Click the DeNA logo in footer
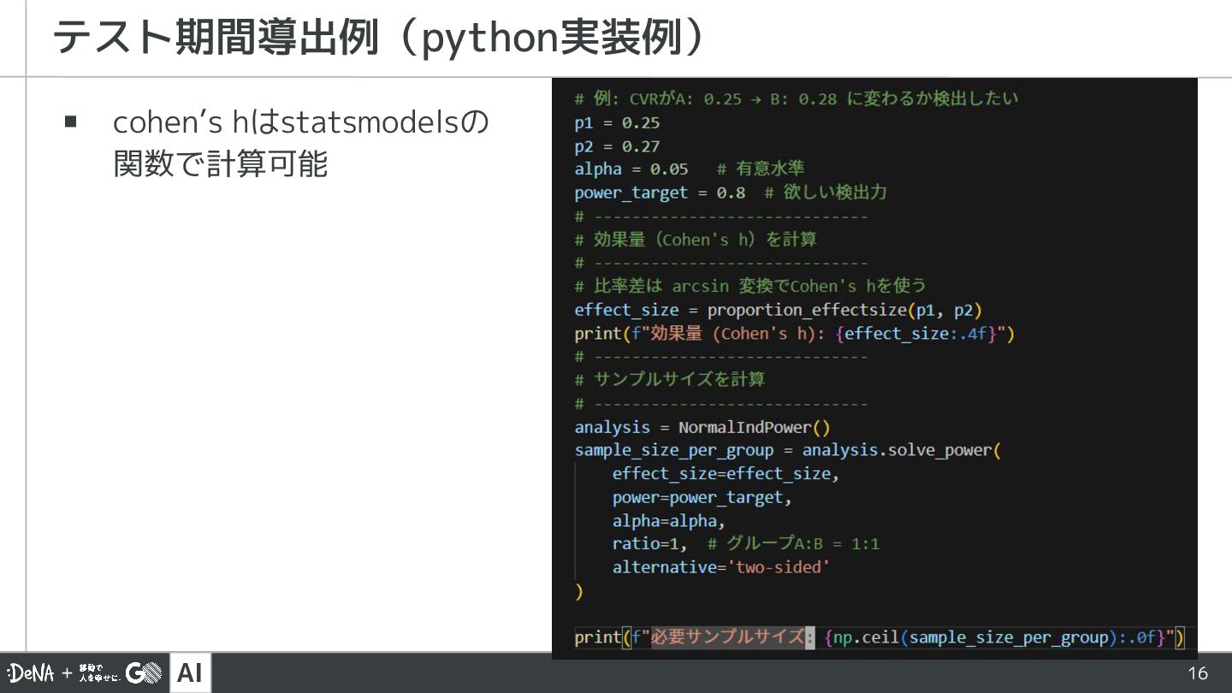 tap(31, 673)
